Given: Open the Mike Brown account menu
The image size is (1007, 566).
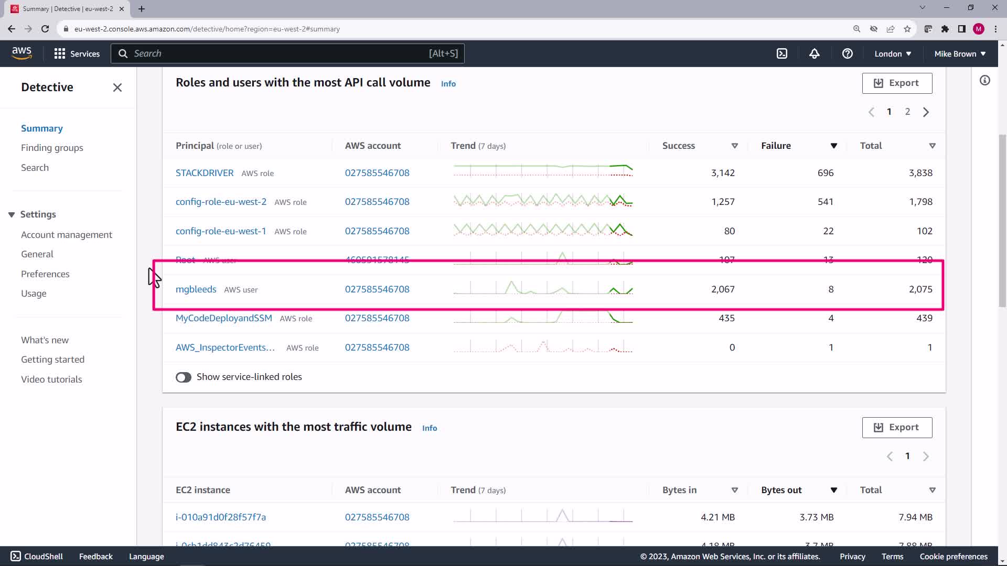Looking at the screenshot, I should [x=960, y=53].
